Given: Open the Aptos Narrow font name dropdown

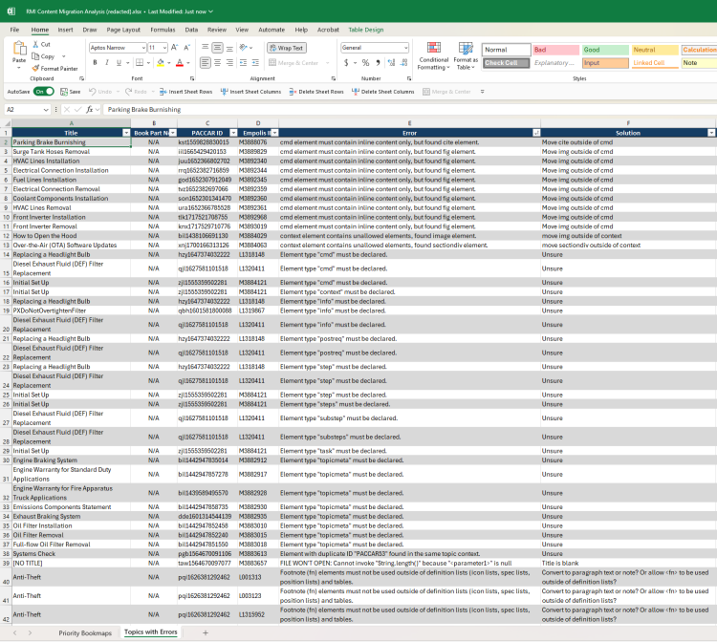Looking at the screenshot, I should click(x=143, y=48).
